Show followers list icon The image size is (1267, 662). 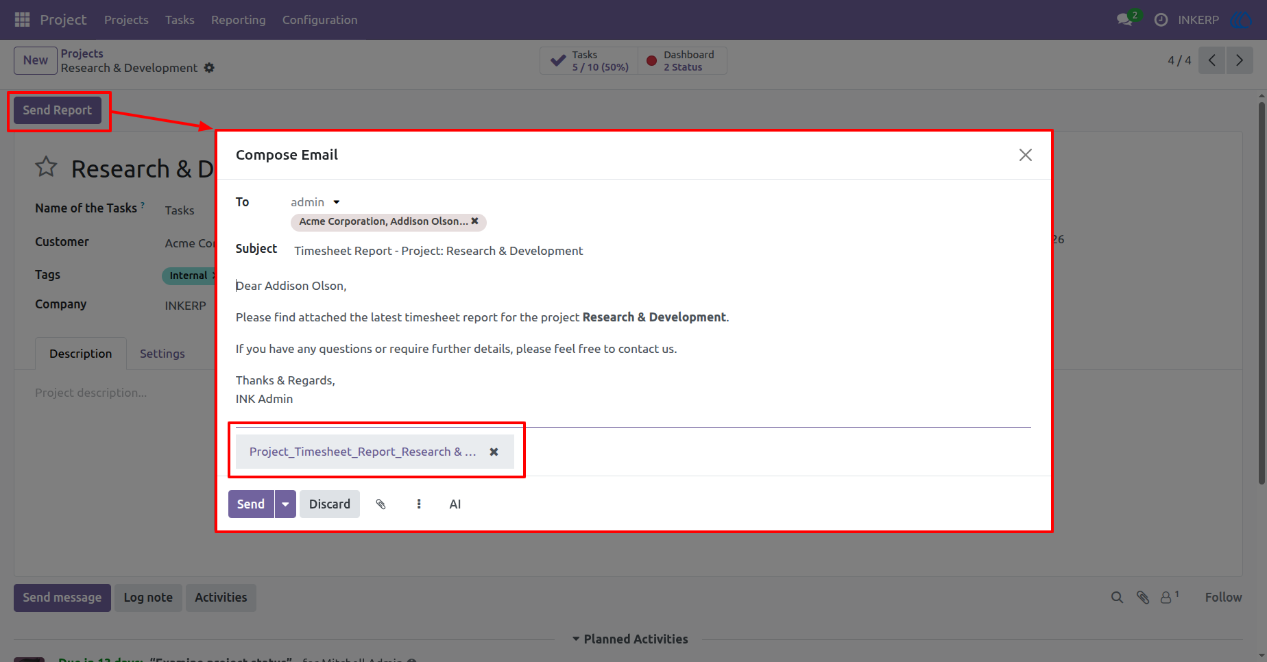(1169, 597)
